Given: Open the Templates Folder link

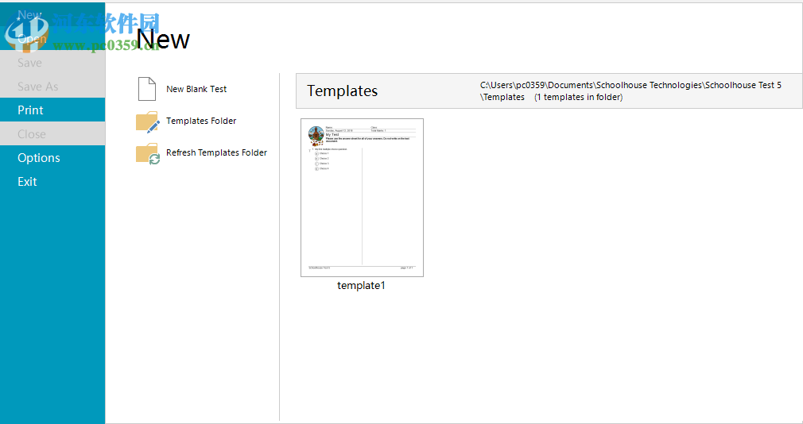Looking at the screenshot, I should point(201,121).
